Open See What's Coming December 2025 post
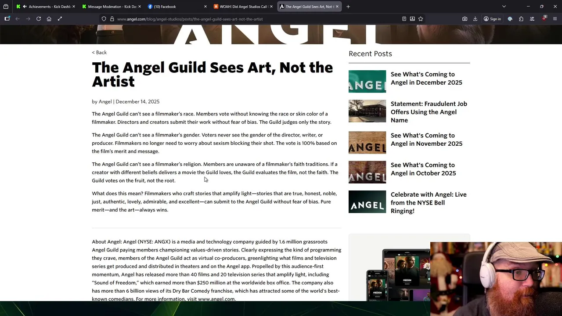 coord(426,78)
